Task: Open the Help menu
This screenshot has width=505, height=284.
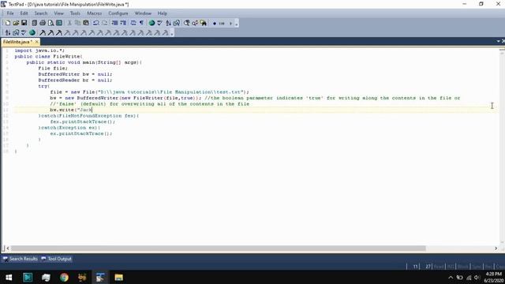Action: coord(163,13)
